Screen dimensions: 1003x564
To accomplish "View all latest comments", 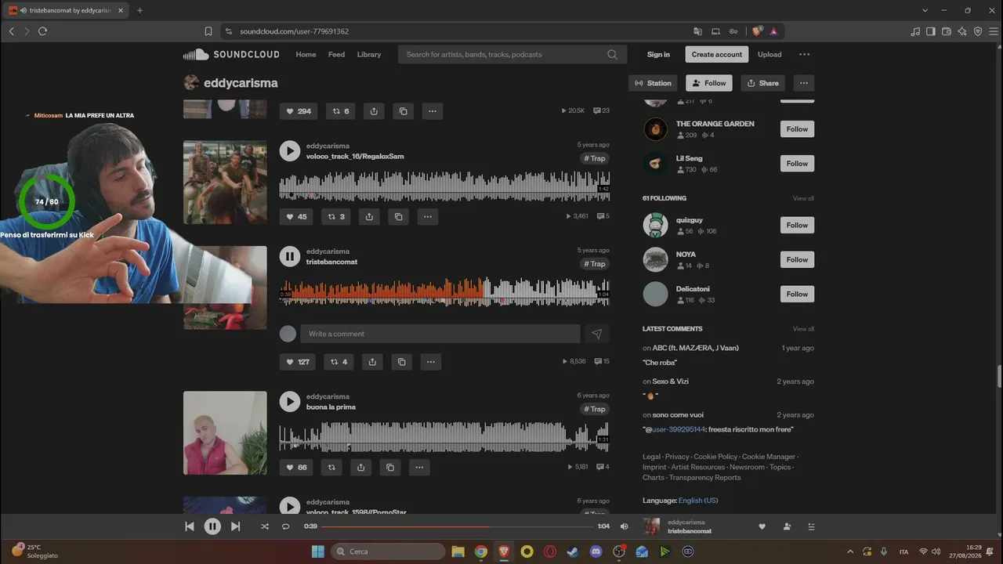I will (803, 329).
